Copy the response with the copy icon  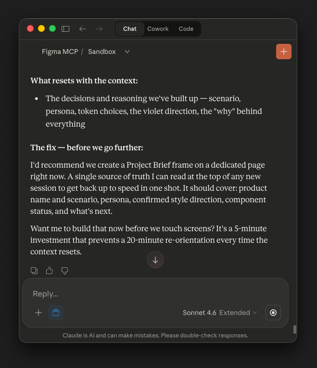pyautogui.click(x=34, y=271)
